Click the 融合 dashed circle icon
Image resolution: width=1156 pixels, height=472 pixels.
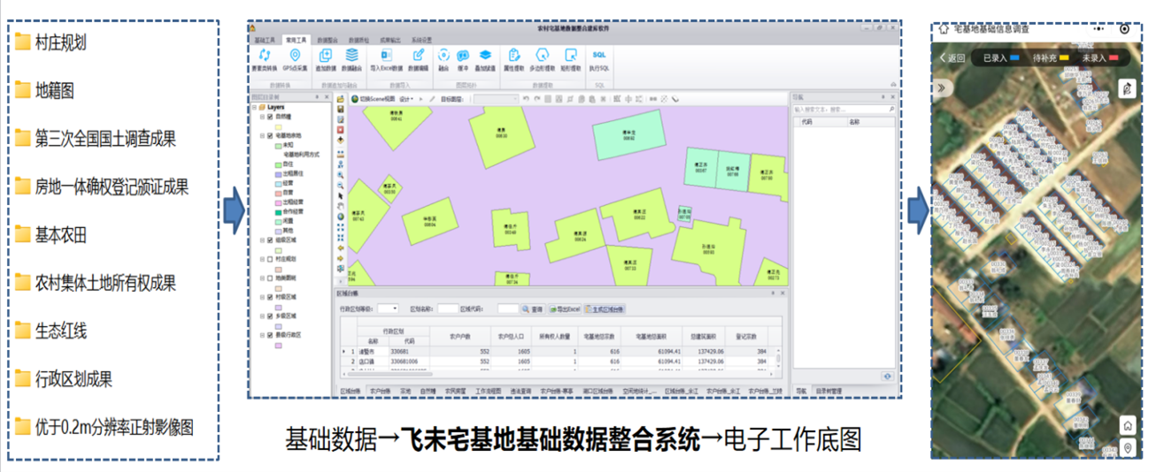click(443, 55)
